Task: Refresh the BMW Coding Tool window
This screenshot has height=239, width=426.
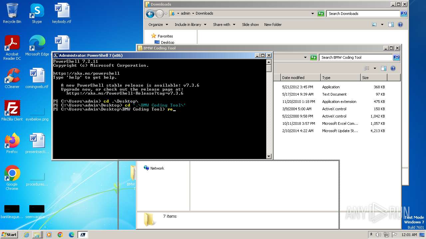Action: pos(314,57)
